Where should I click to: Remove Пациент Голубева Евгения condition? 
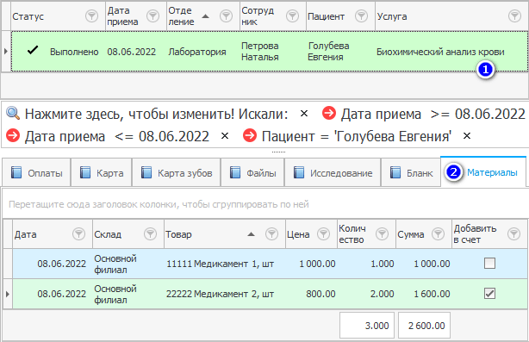[467, 136]
